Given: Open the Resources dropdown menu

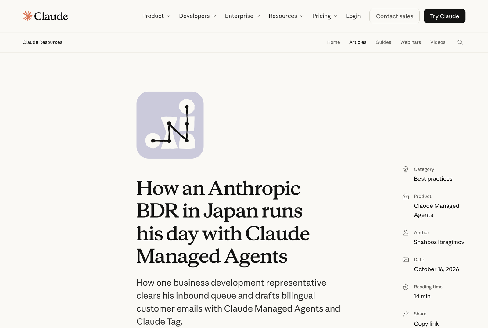Looking at the screenshot, I should coord(286,16).
